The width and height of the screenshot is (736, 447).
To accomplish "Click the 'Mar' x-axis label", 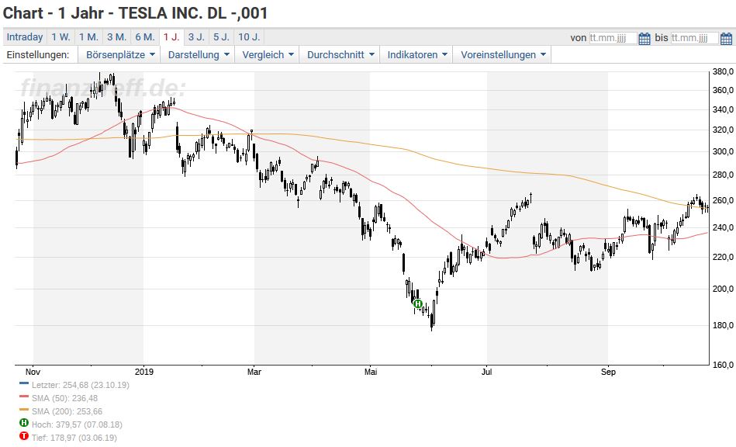I will point(254,372).
